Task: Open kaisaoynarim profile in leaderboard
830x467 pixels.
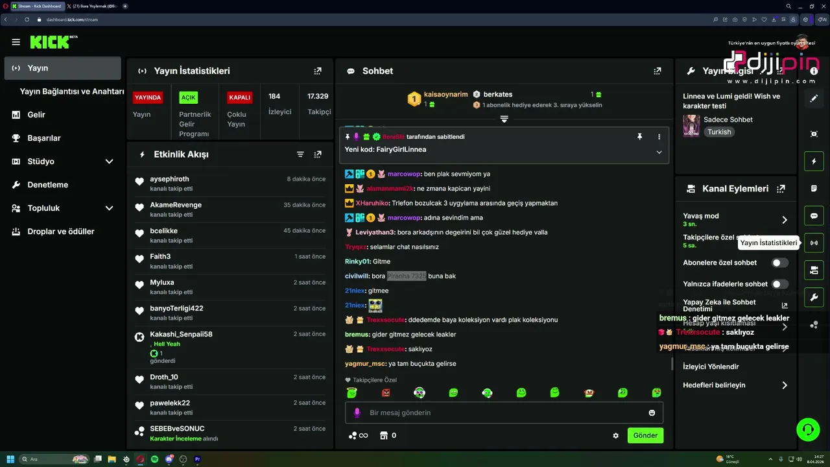Action: tap(445, 94)
